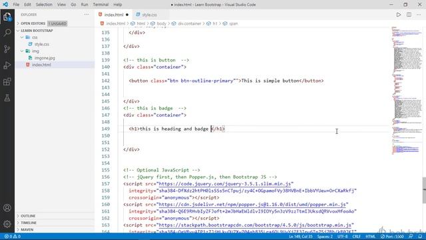Click the index.html breadcrumb

[x=115, y=24]
